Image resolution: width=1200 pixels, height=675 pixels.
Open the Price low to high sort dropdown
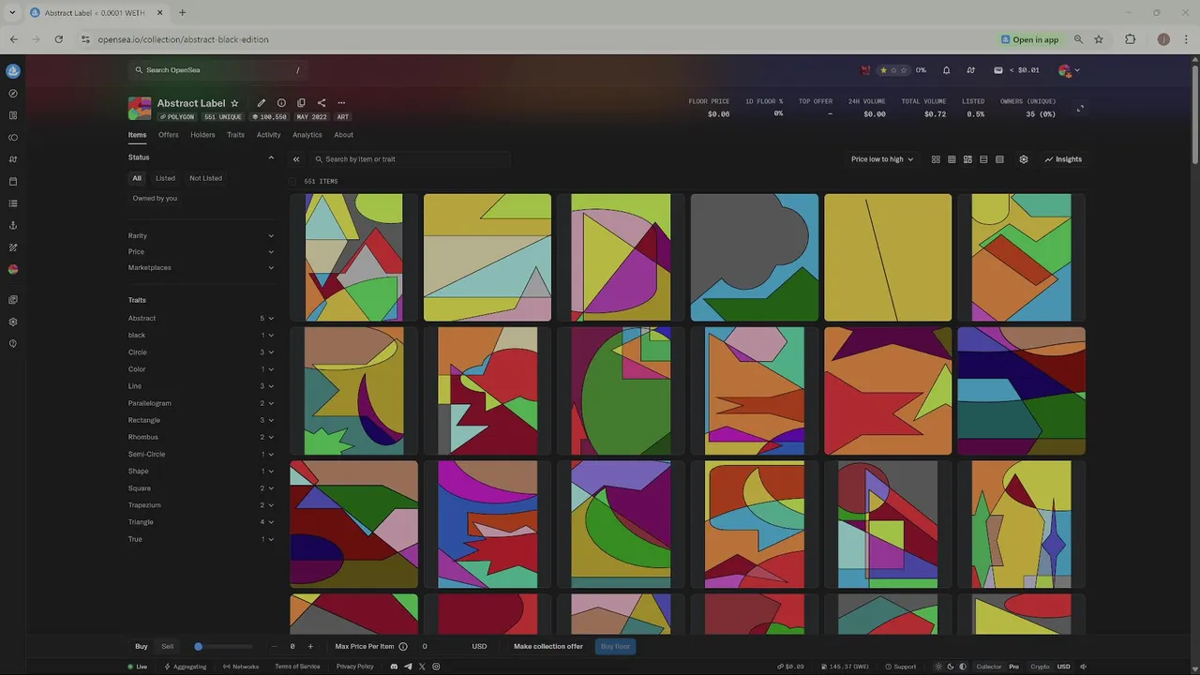[881, 159]
